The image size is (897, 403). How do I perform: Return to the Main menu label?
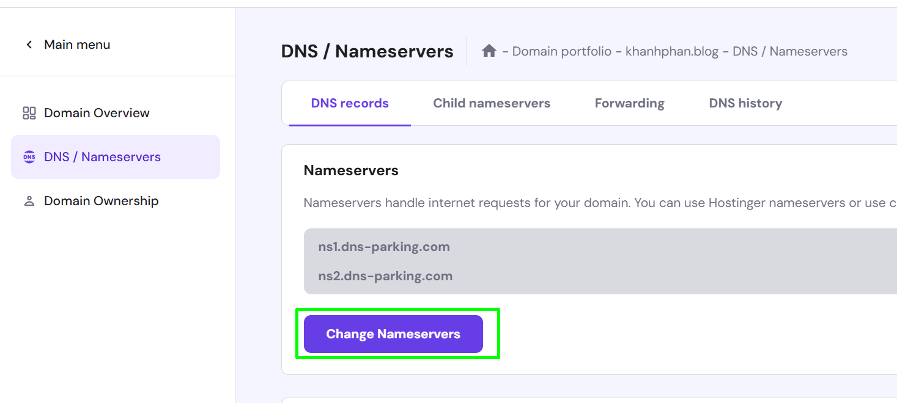point(77,45)
